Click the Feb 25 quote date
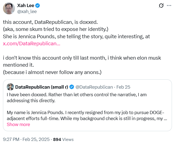This screenshot has height=145, width=176. click(x=124, y=87)
